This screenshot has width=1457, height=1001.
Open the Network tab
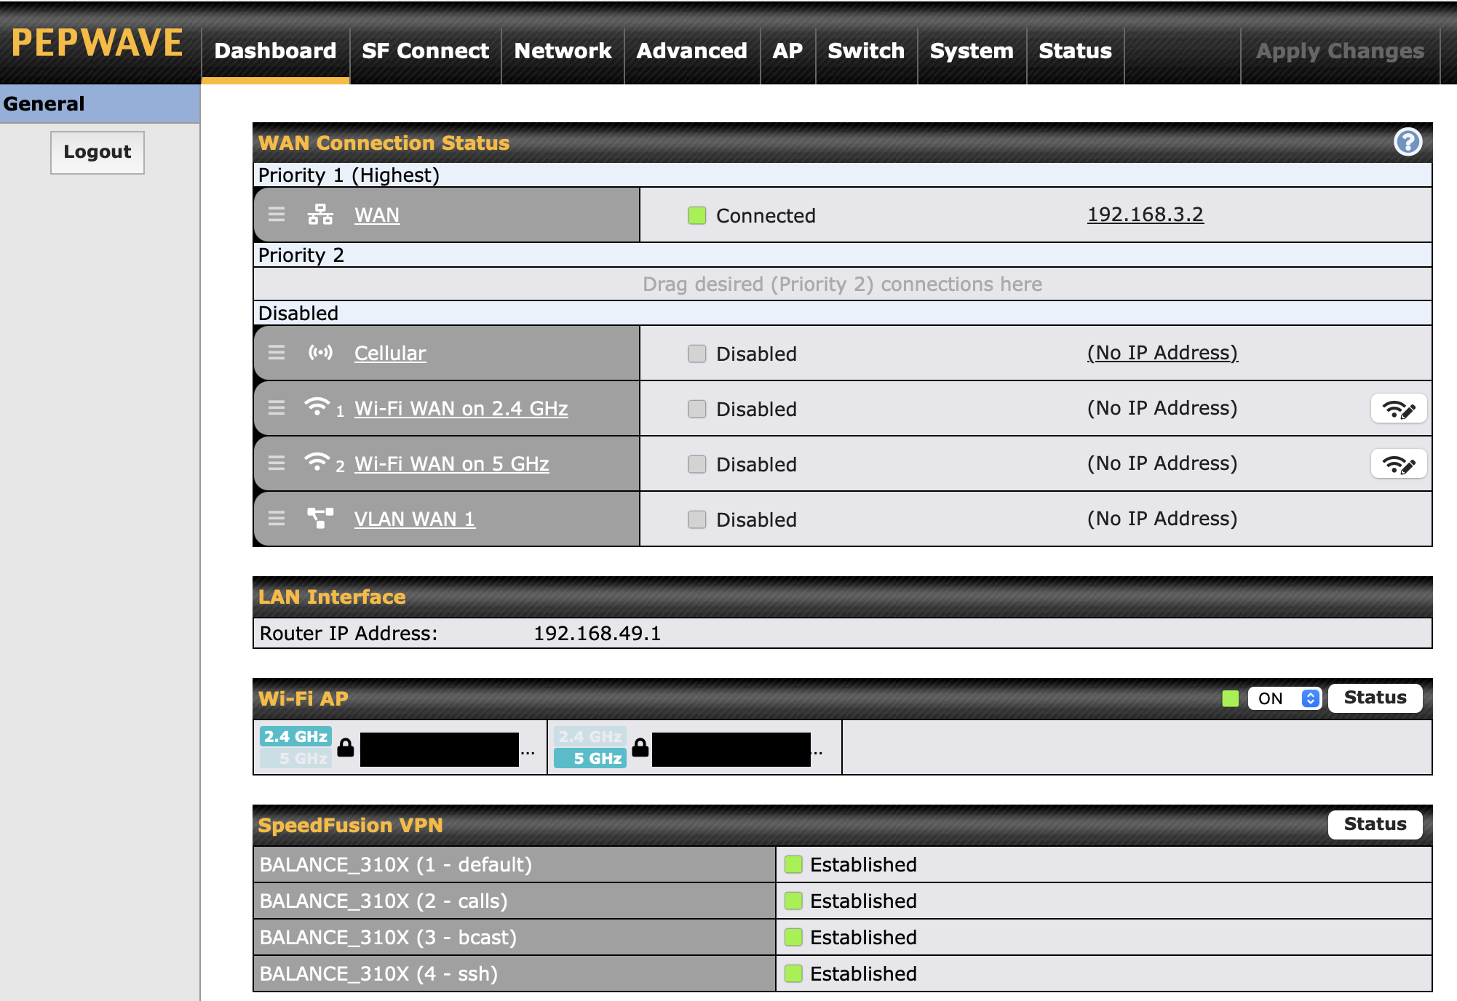[563, 51]
